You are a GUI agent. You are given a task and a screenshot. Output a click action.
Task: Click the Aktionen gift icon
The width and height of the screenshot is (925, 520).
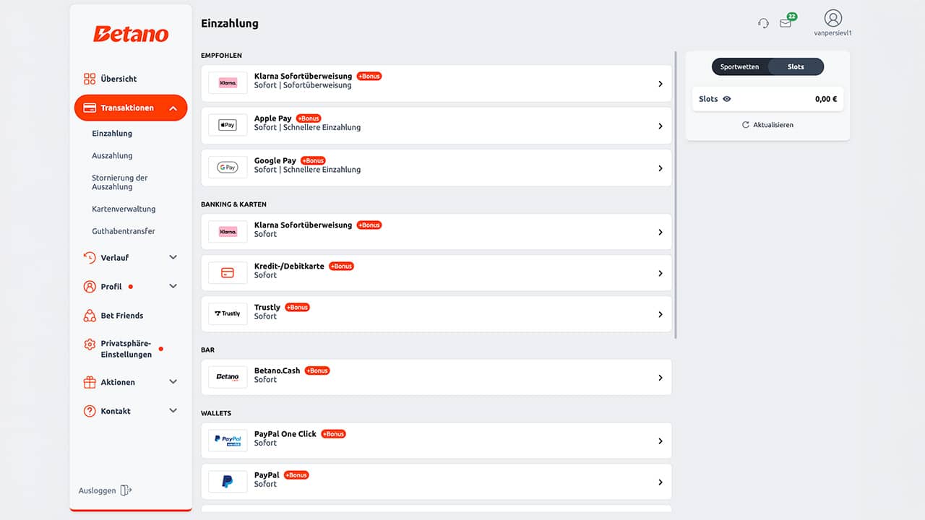click(x=90, y=382)
